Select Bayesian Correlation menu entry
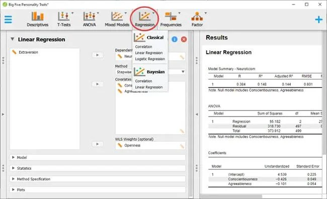Screen dimensions: 327x199 (143, 81)
